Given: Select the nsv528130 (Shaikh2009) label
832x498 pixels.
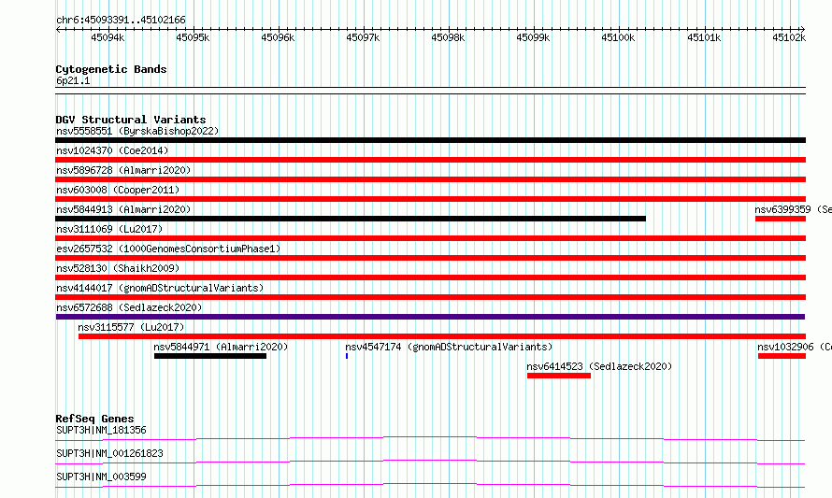Looking at the screenshot, I should (x=118, y=268).
